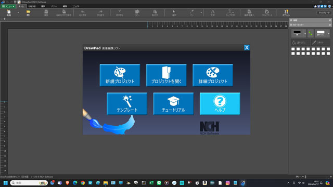Open Instagram from the taskbar

(227, 183)
